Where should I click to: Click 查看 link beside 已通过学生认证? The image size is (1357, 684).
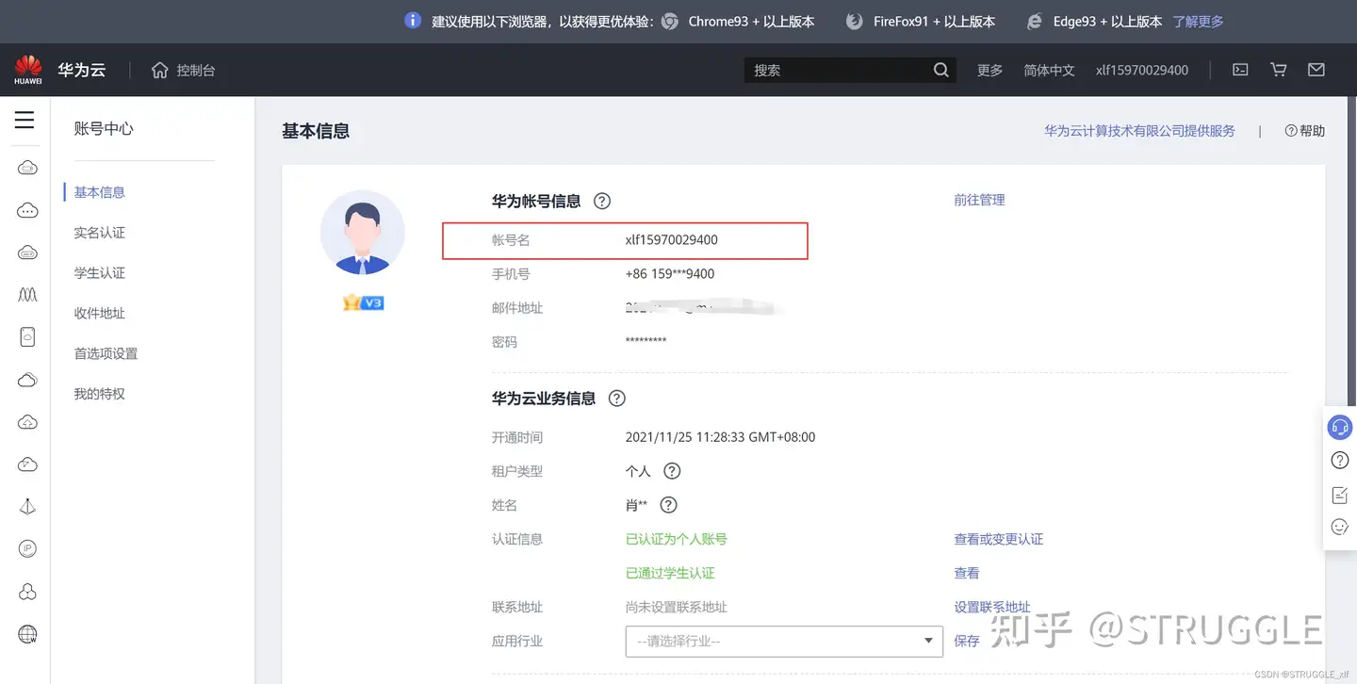pyautogui.click(x=967, y=573)
